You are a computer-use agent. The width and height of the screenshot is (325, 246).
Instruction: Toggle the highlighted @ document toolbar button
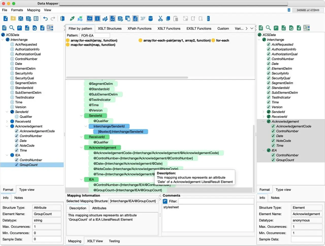pyautogui.click(x=135, y=19)
